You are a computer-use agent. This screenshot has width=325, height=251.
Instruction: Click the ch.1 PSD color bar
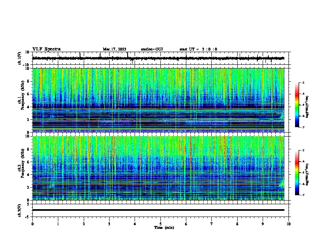[297, 105]
